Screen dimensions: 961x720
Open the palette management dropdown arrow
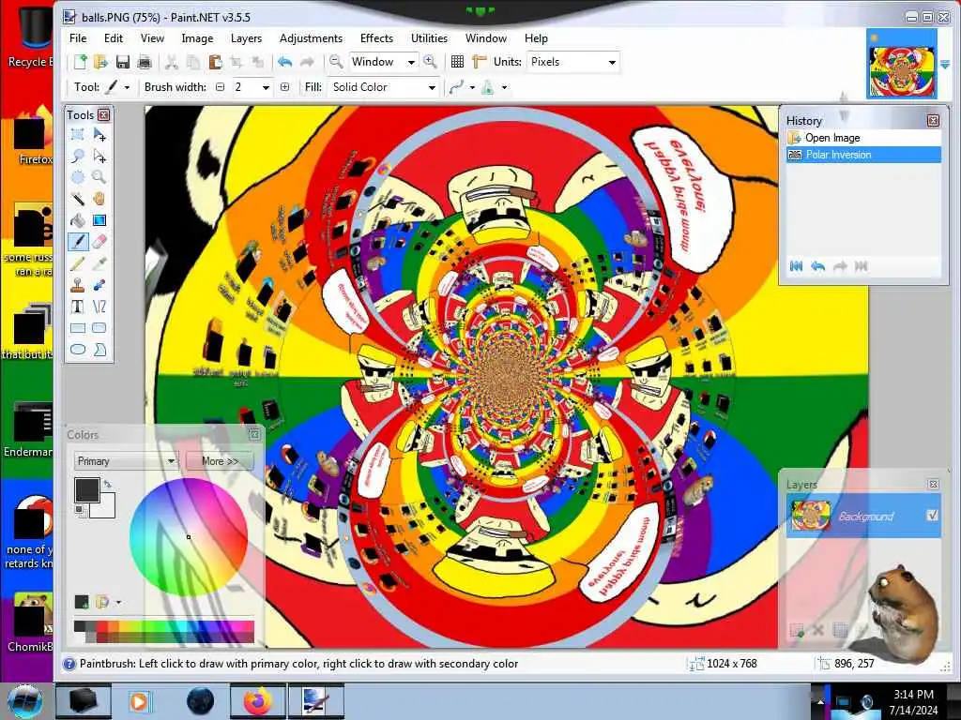(118, 602)
